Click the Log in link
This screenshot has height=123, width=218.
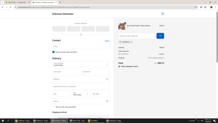pos(107,41)
